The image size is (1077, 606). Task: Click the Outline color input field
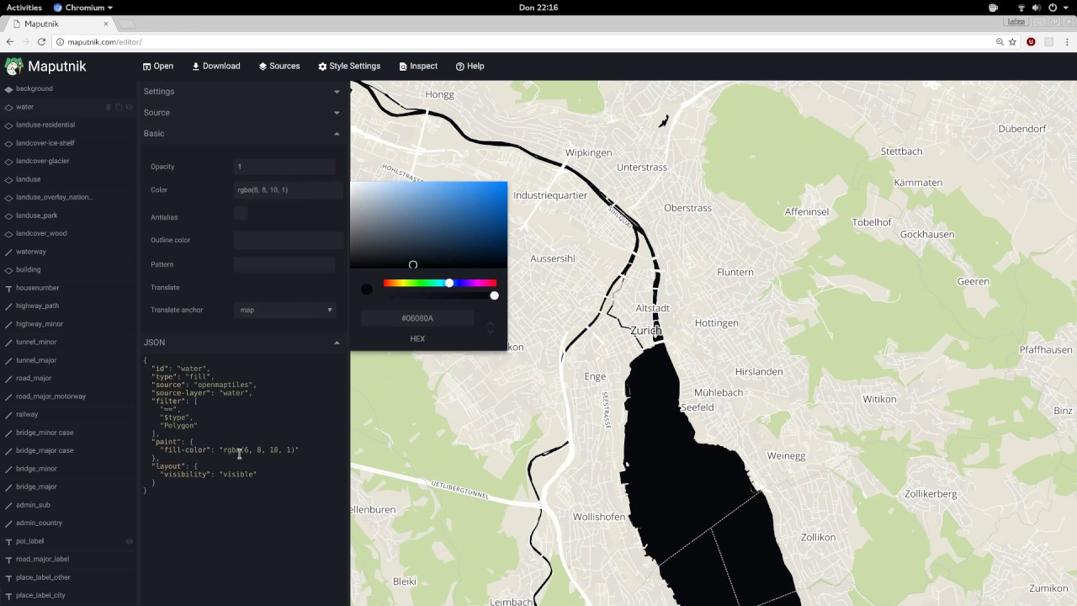click(289, 241)
